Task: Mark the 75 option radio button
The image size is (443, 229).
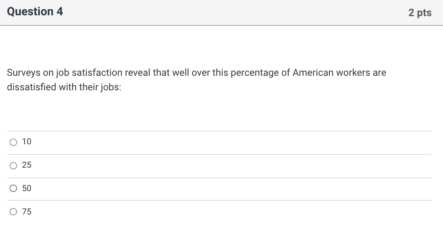Action: pyautogui.click(x=14, y=212)
